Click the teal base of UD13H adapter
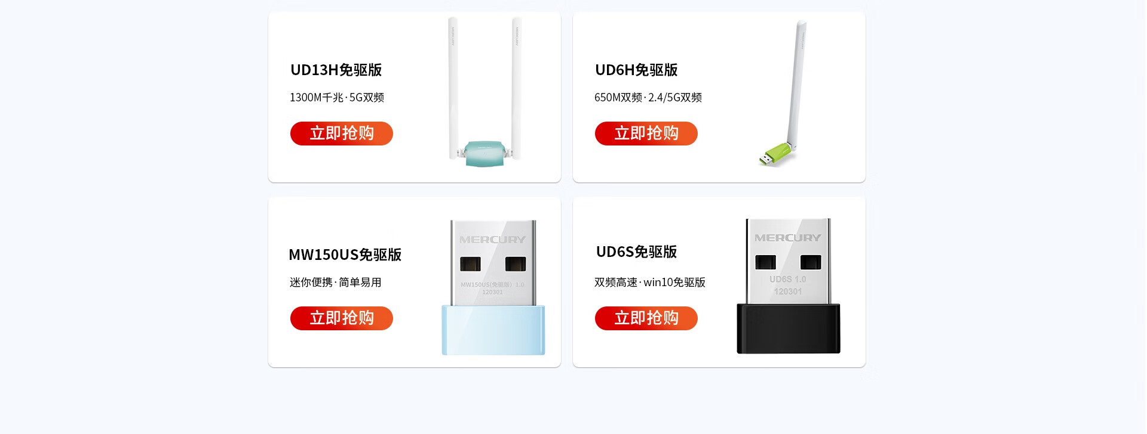 (x=484, y=153)
